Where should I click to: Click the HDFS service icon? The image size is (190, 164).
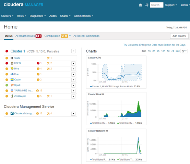[12, 63]
